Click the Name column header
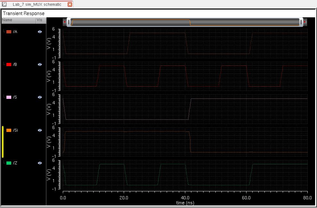The width and height of the screenshot is (317, 208). tap(19, 20)
